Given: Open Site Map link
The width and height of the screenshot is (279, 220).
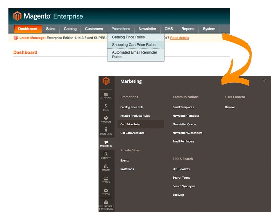Looking at the screenshot, I should 178,195.
